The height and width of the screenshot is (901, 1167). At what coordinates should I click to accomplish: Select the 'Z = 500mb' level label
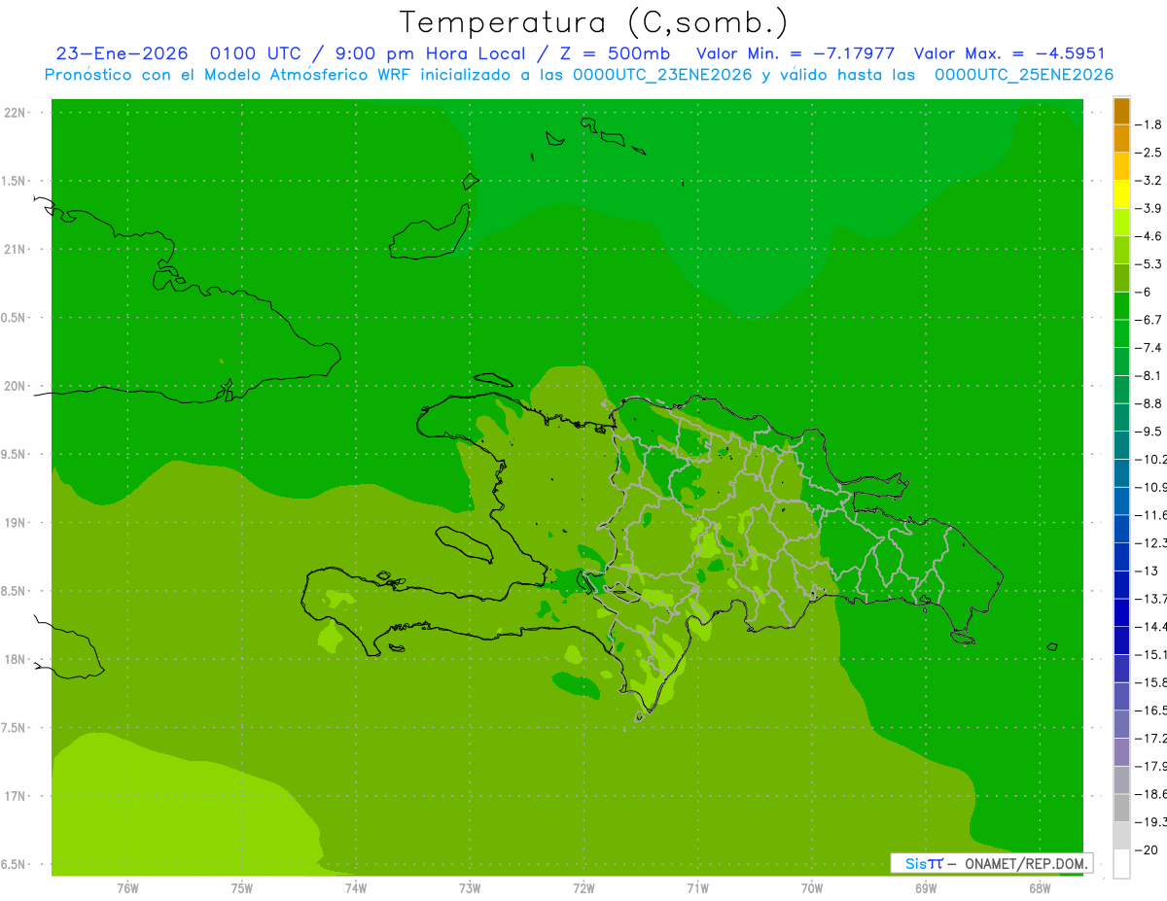616,53
